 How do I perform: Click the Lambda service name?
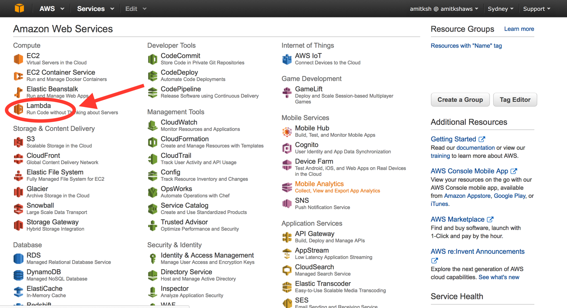38,106
